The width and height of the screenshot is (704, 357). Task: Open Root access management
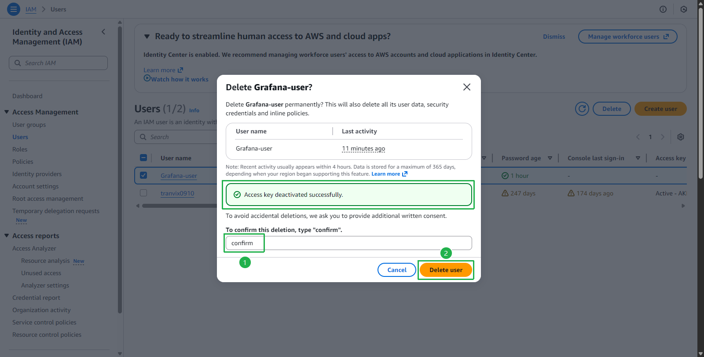(x=48, y=199)
